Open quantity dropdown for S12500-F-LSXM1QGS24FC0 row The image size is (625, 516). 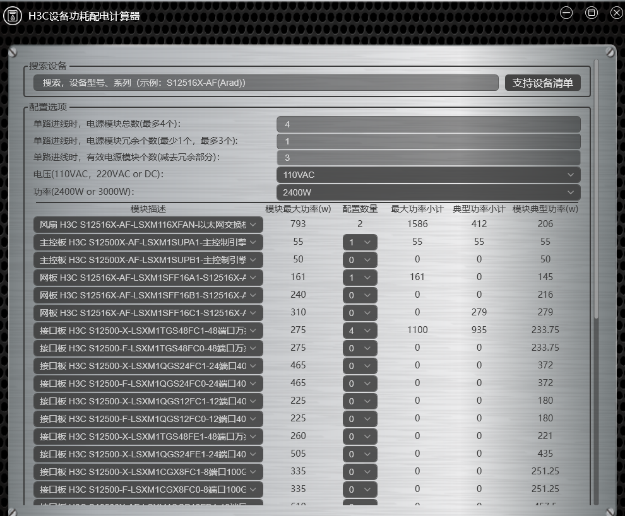click(360, 384)
